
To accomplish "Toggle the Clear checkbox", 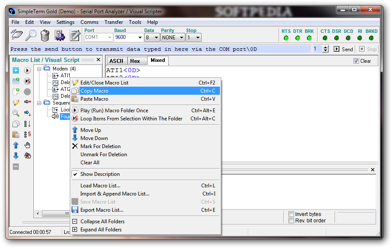I will (356, 61).
